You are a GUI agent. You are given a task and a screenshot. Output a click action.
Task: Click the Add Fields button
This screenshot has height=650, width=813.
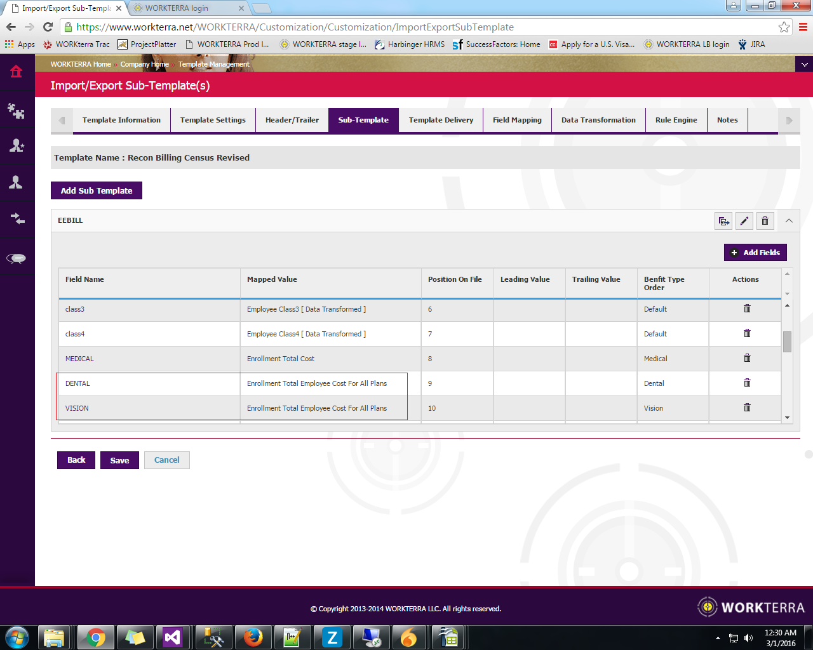(755, 252)
